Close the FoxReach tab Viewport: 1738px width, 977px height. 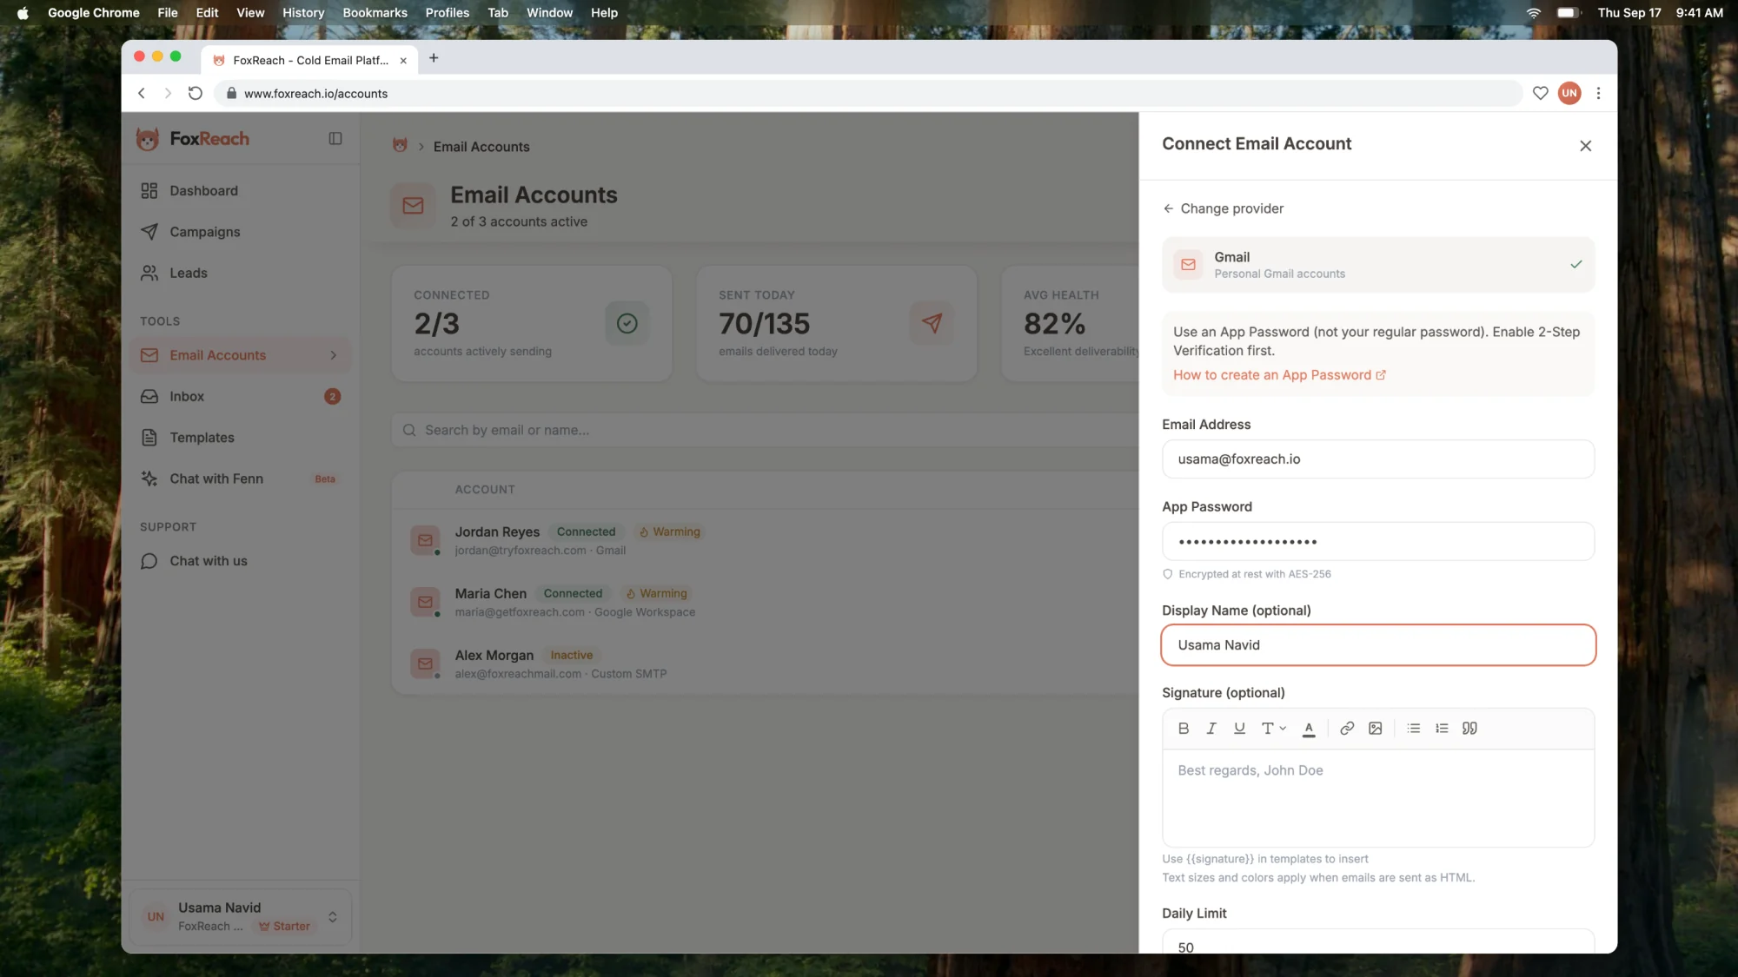[403, 61]
